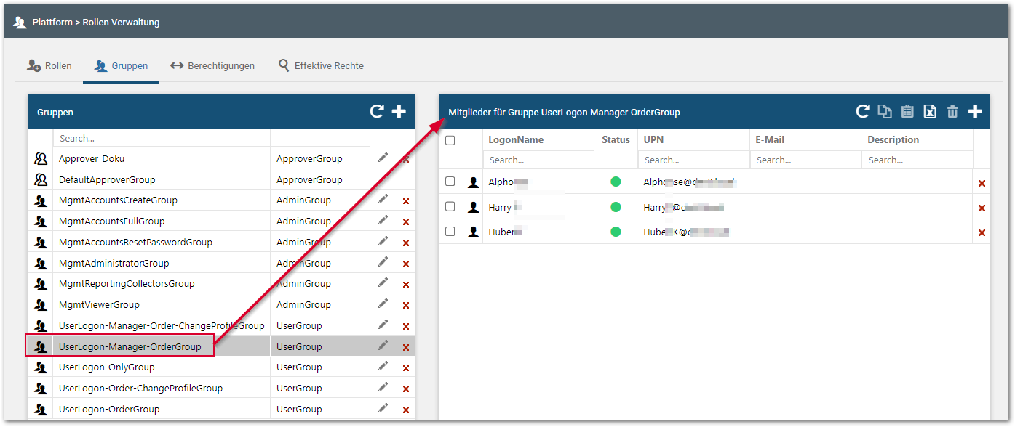
Task: Check the box for member Harry
Action: (450, 206)
